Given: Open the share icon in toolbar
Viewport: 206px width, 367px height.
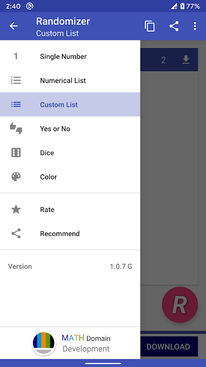Looking at the screenshot, I should coord(174,26).
